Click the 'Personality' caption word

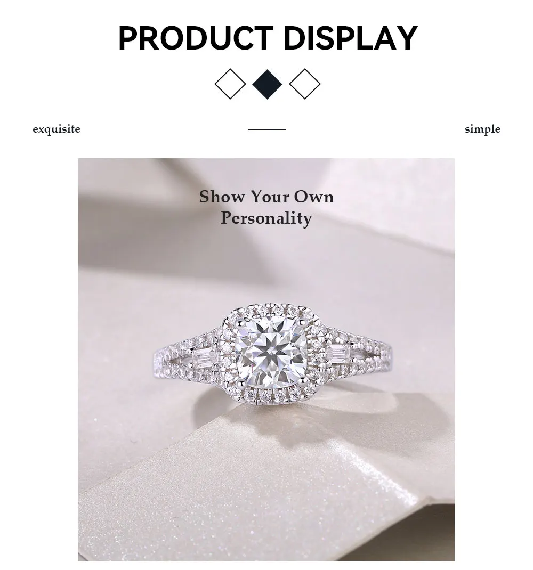click(266, 218)
